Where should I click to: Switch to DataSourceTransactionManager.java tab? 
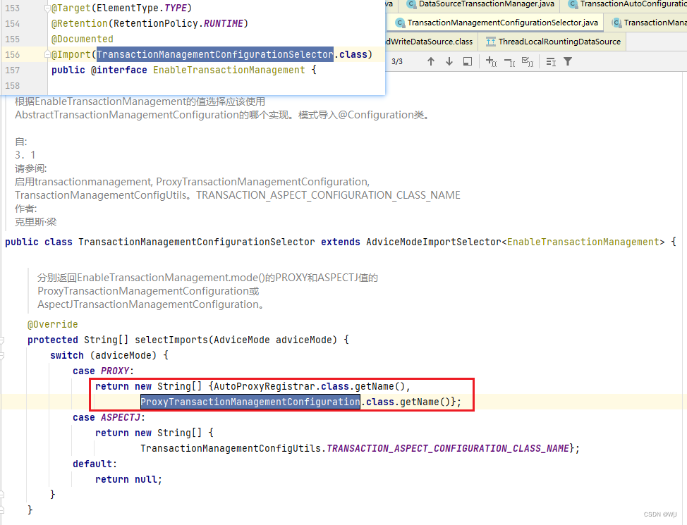(x=480, y=4)
